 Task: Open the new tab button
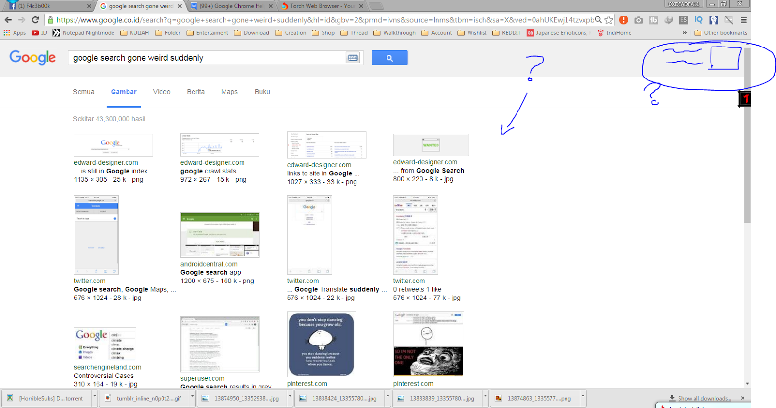pos(376,6)
